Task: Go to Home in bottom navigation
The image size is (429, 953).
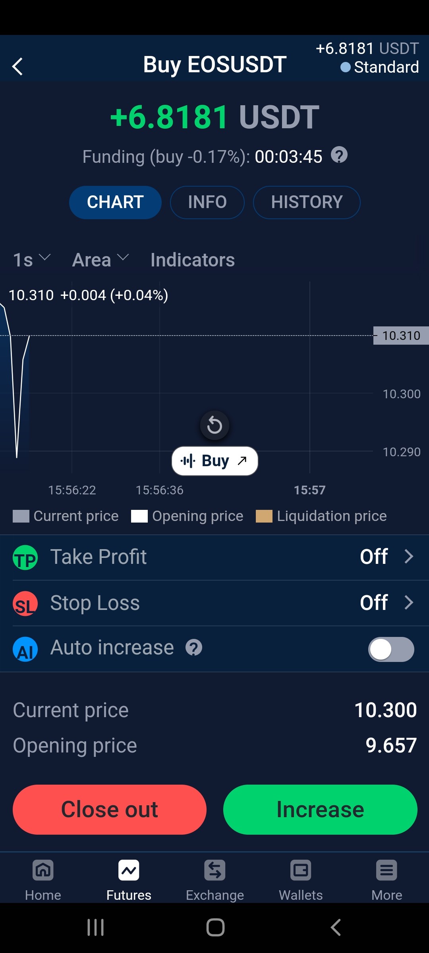Action: click(43, 870)
